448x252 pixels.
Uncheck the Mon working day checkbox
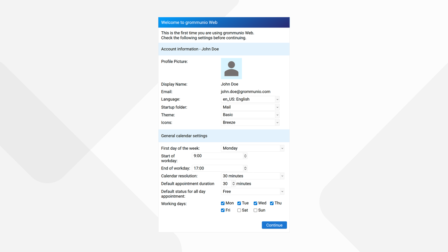coord(223,203)
